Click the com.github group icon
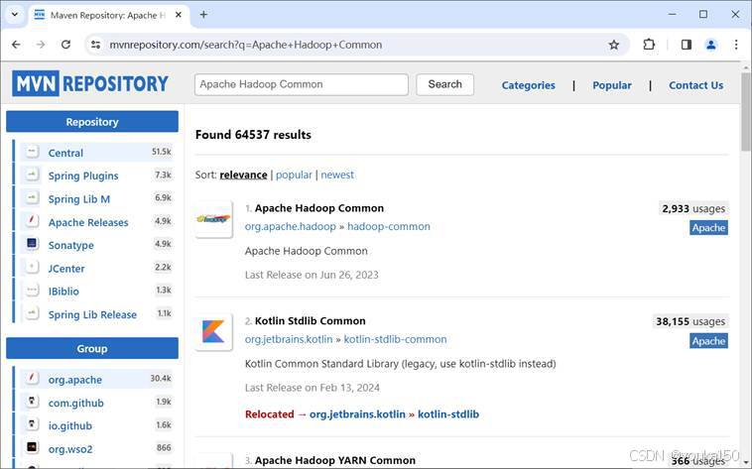This screenshot has height=469, width=752. [x=32, y=402]
